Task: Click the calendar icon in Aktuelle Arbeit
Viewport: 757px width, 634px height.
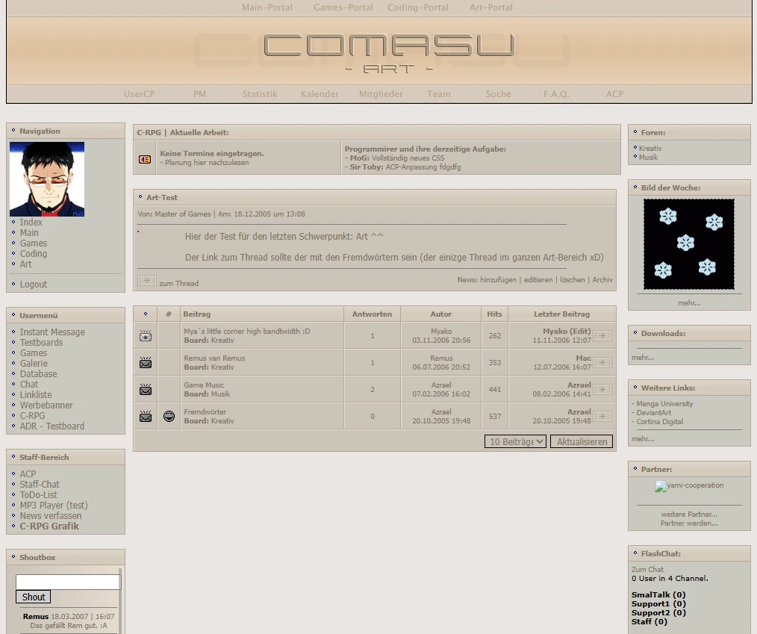Action: (145, 159)
